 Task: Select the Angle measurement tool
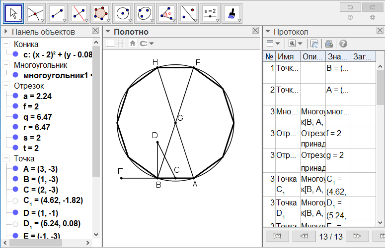tap(166, 13)
